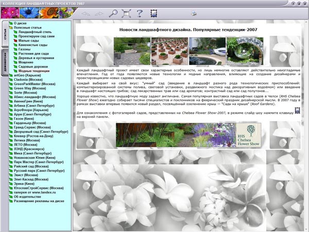Viewport: 309px width, 232px height.
Task: Click the RHS Chelsea Flower Show logo
Action: 249,135
